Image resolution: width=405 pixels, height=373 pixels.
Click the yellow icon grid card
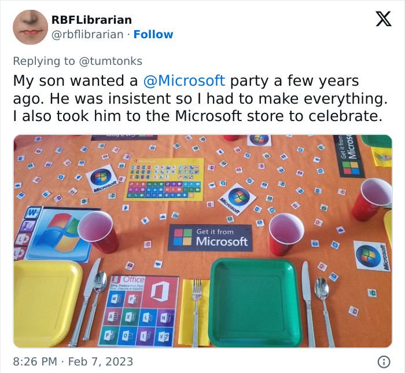[164, 180]
